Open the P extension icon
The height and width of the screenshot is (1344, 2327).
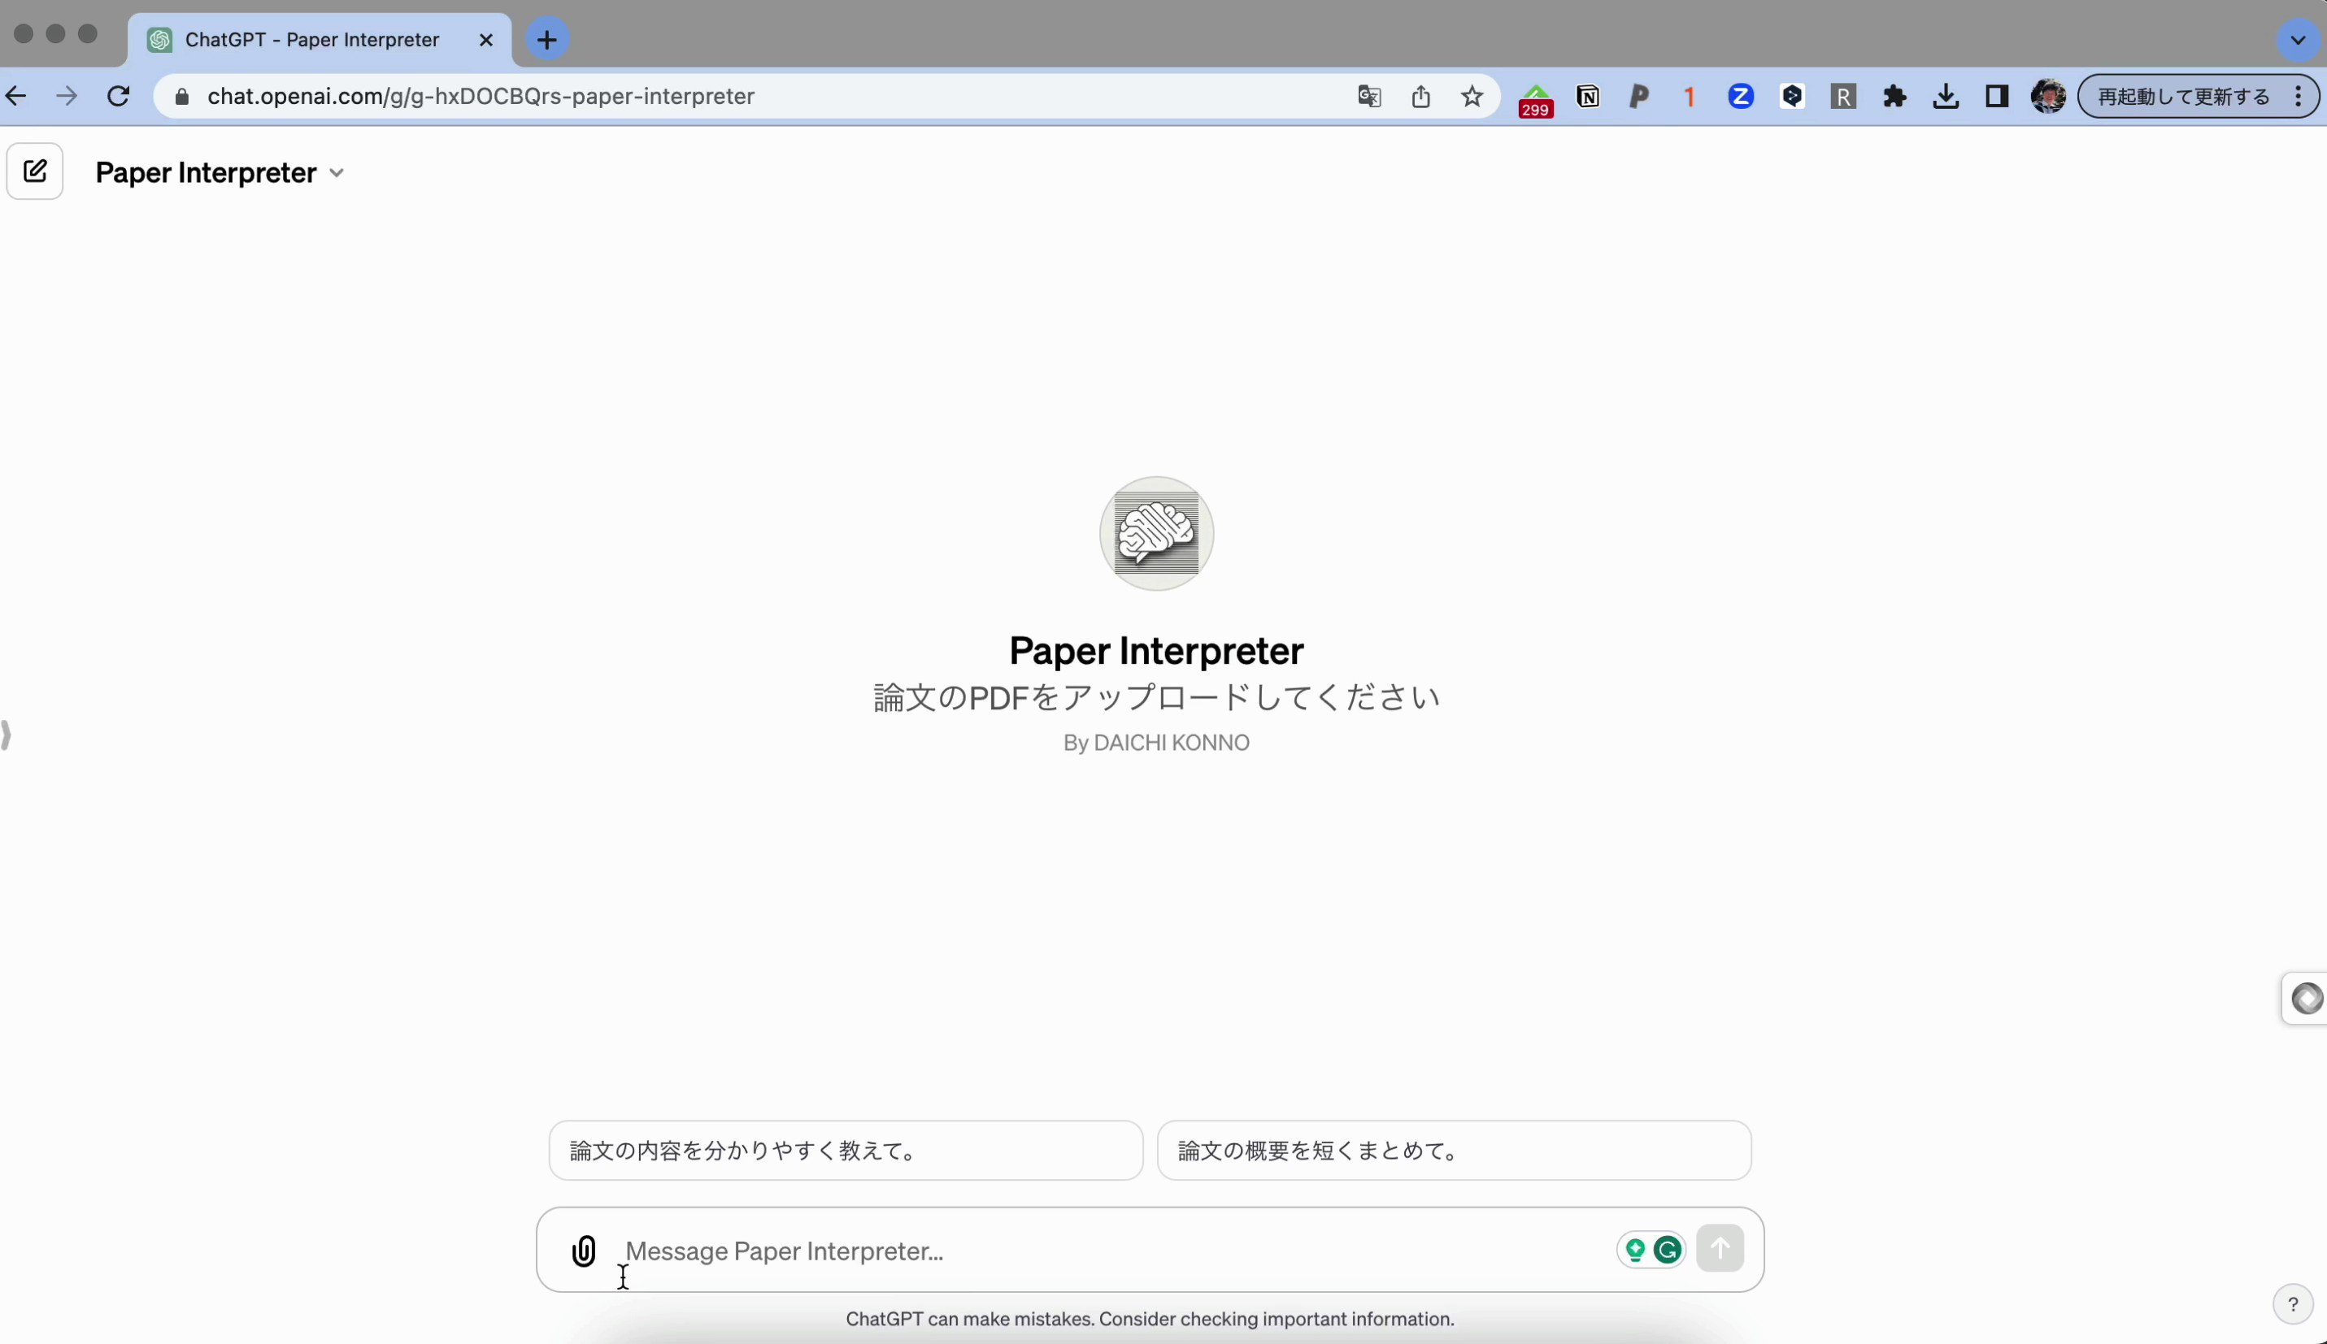coord(1639,96)
